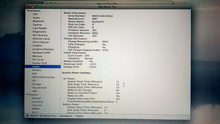The height and width of the screenshot is (124, 220).
Task: Open the Printers section
Action: 37,70
